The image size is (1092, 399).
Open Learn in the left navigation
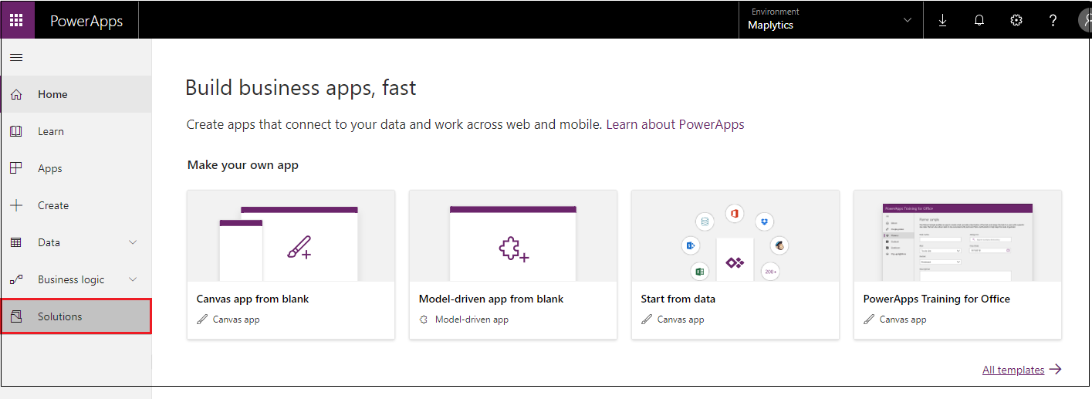point(76,131)
